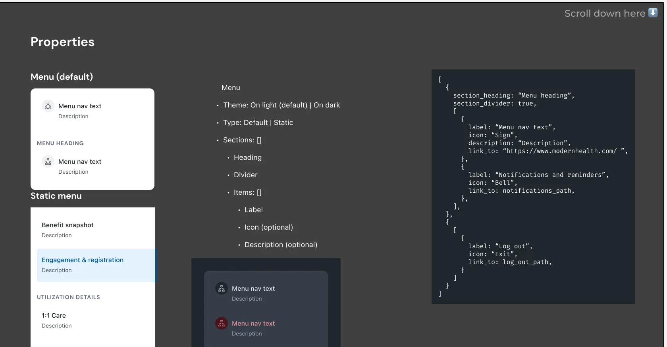Click the Divider bullet item
The width and height of the screenshot is (667, 347).
coord(245,175)
